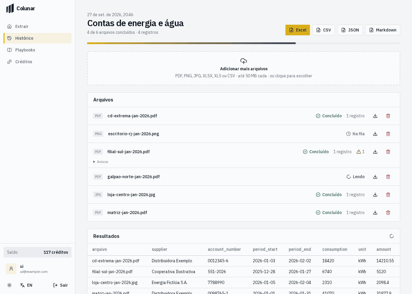Download galpao-norte-jan-2026.pdf
412x294 pixels.
point(375,177)
